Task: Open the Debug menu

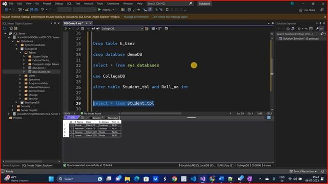Action: pyautogui.click(x=59, y=4)
